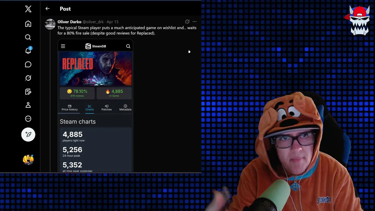Go to Home in X sidebar
This screenshot has height=211, width=375.
(28, 24)
